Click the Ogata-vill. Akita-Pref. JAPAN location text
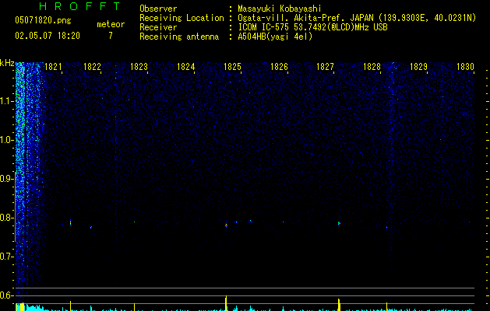 [x=357, y=18]
